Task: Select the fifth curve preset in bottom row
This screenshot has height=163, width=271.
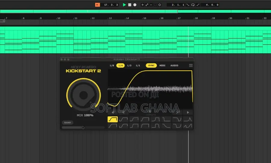Action: (156, 126)
